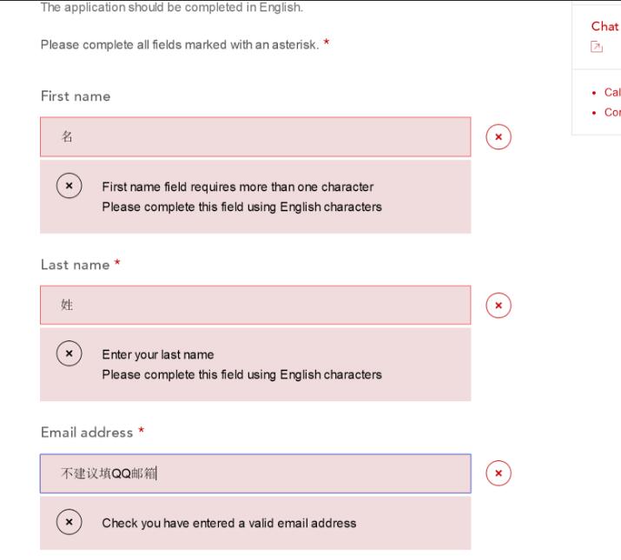The height and width of the screenshot is (560, 621).
Task: Click the 'Email address' field label
Action: pyautogui.click(x=87, y=432)
